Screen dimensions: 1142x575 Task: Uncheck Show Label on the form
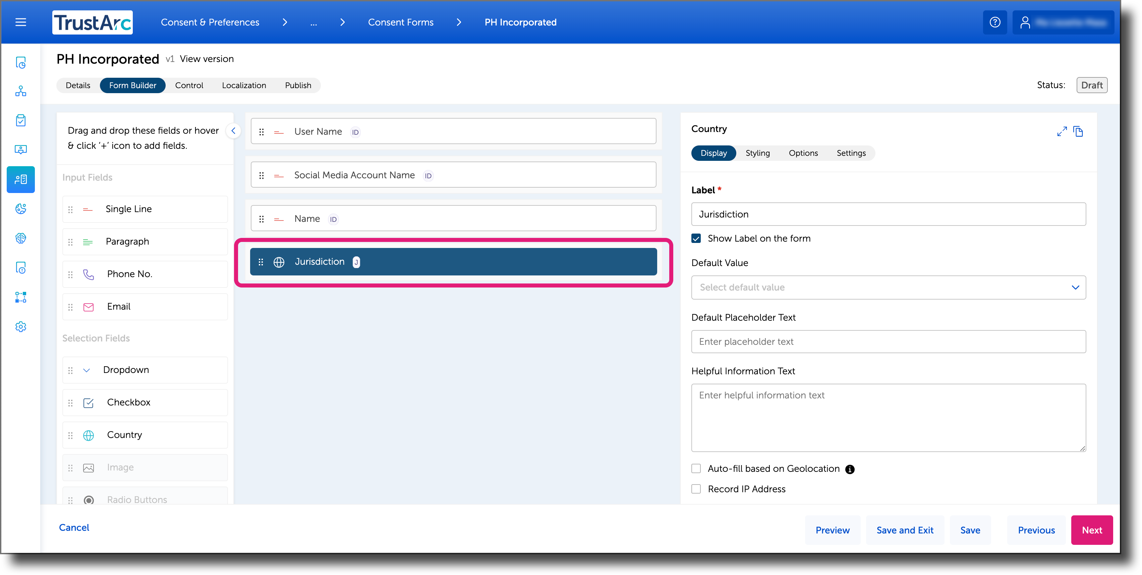(696, 238)
